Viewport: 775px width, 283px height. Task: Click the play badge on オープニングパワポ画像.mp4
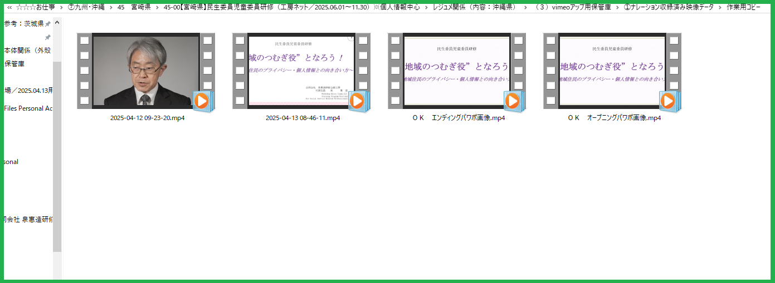click(x=669, y=101)
